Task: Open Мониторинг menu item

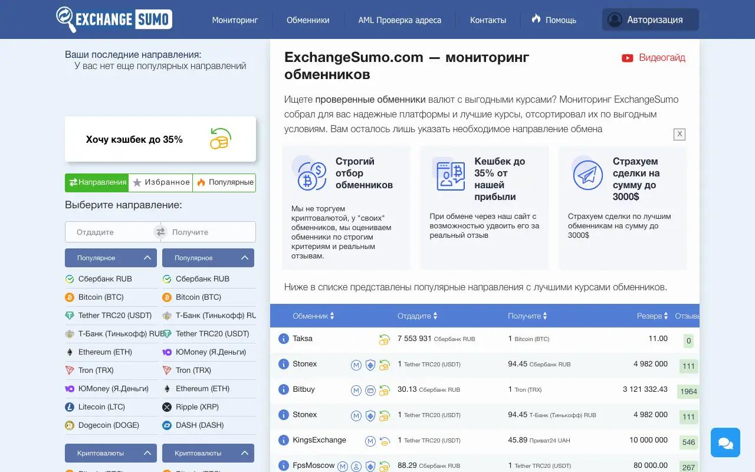Action: (235, 20)
